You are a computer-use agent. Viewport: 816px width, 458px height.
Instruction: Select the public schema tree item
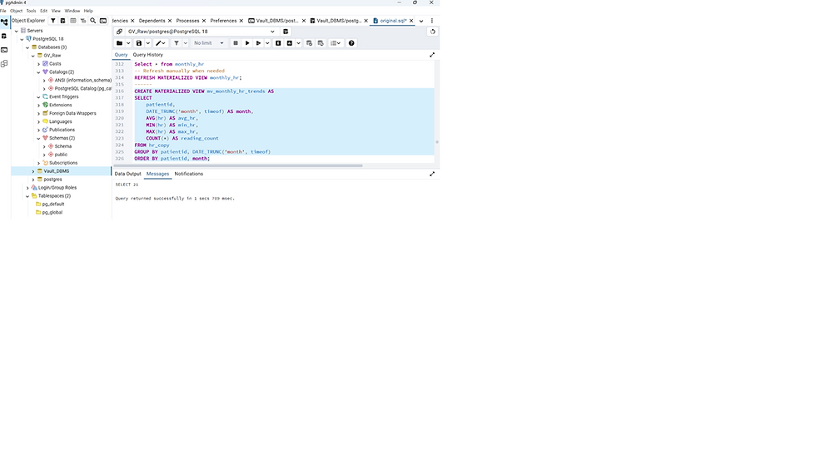point(61,155)
